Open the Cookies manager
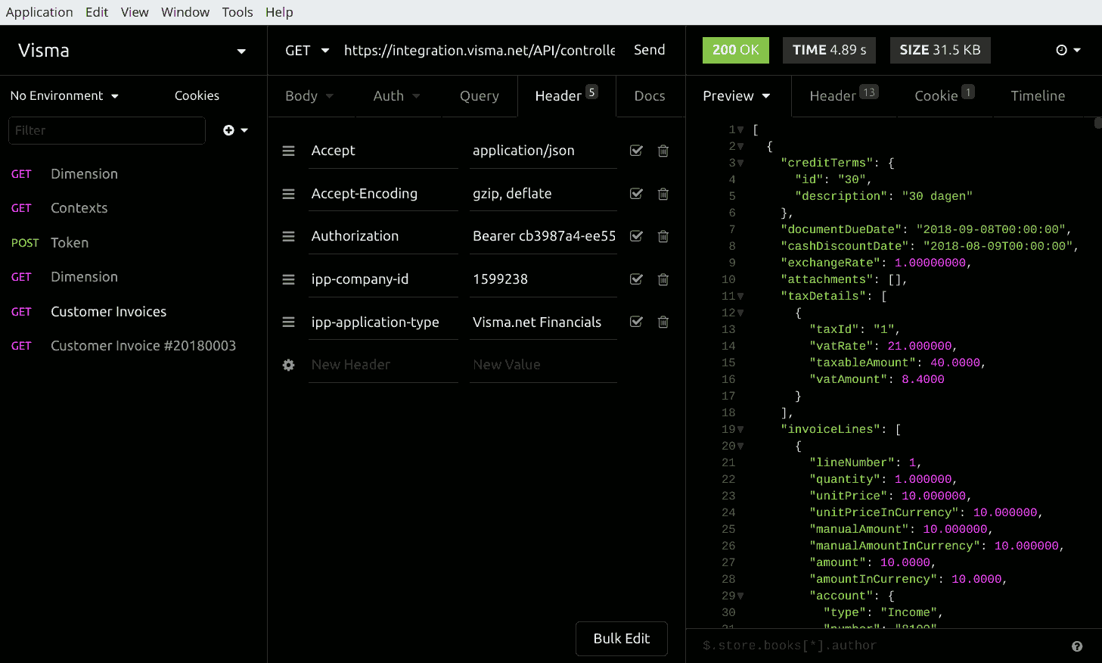 pyautogui.click(x=197, y=96)
